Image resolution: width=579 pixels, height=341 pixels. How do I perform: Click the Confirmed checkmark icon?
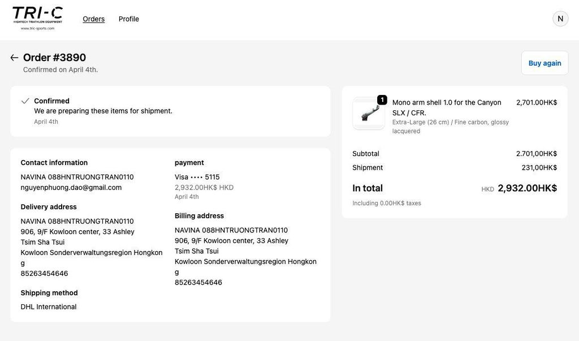click(25, 101)
